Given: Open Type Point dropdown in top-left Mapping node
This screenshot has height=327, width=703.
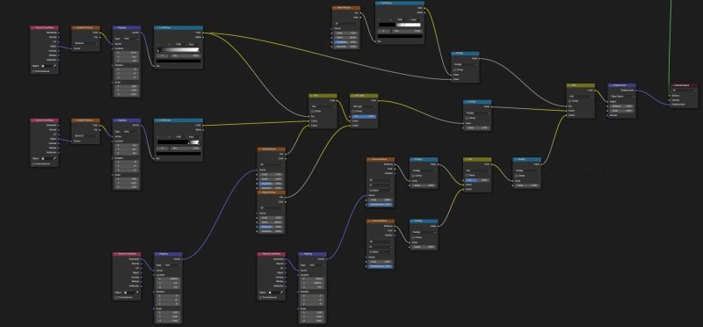Looking at the screenshot, I should tap(132, 39).
